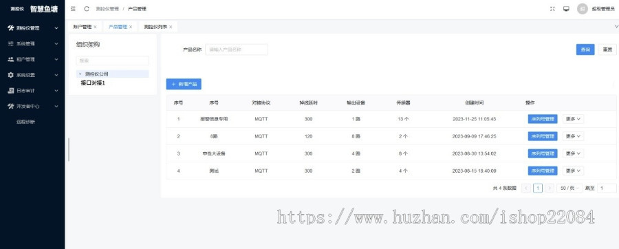Click the 输出设备 column header
Viewport: 619px width, 249px height.
pos(356,102)
